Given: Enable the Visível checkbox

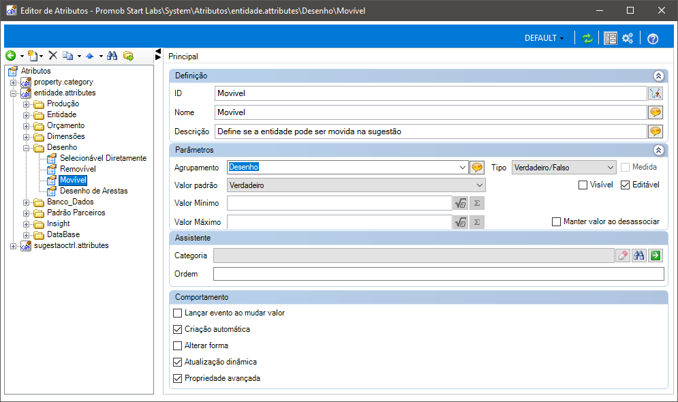Looking at the screenshot, I should point(583,185).
